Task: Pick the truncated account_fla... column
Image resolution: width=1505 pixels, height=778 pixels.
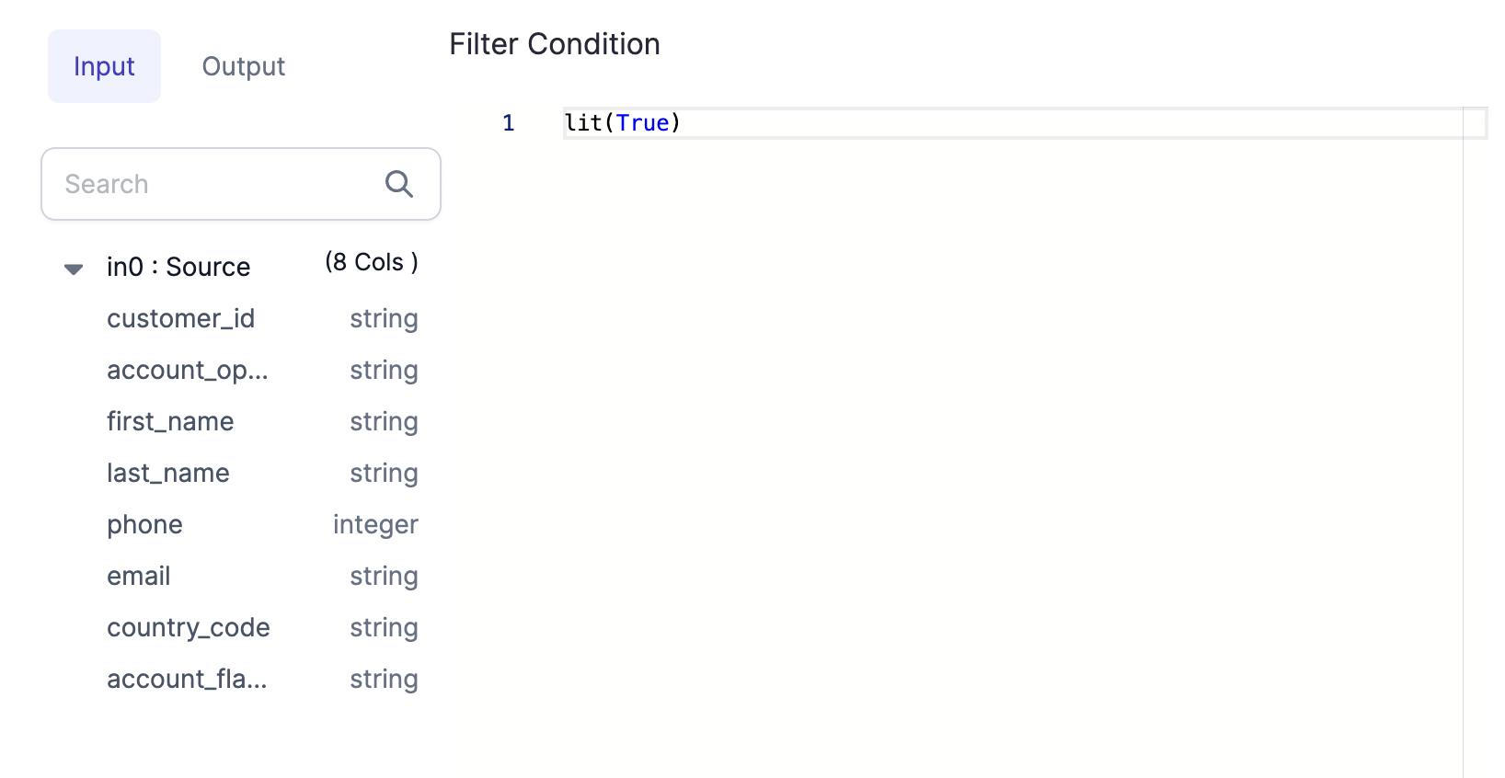Action: click(187, 679)
